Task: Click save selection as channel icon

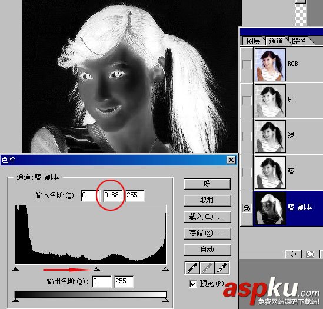Action: pos(309,254)
